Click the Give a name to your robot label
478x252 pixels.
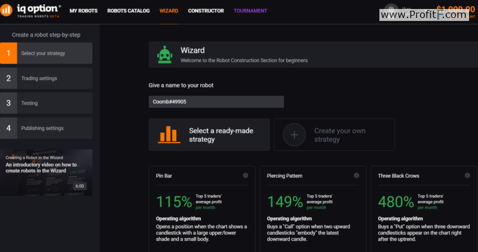[x=181, y=85]
